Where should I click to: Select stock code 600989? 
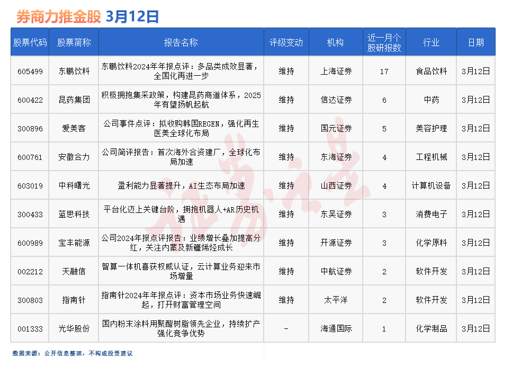pyautogui.click(x=30, y=243)
